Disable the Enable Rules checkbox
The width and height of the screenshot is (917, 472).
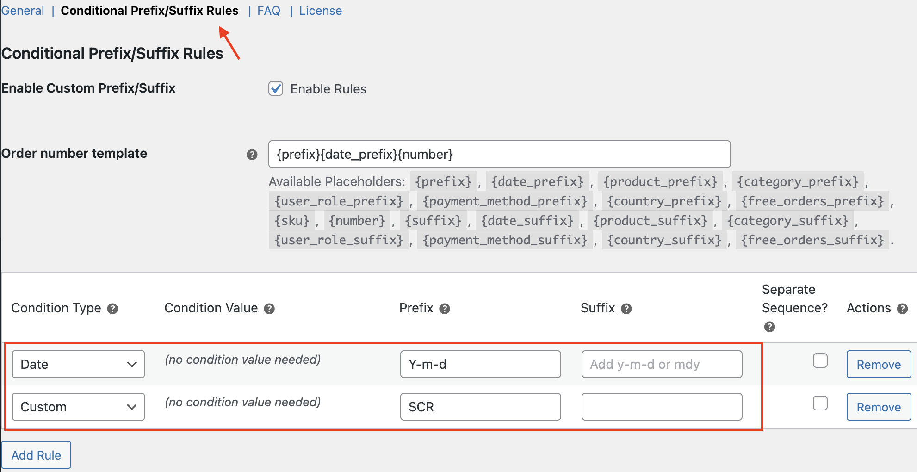275,89
